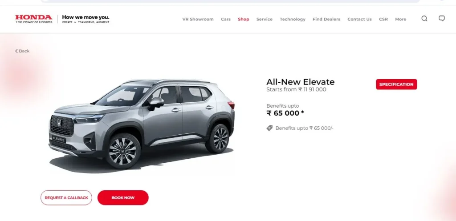Open the VR Showroom menu
The image size is (456, 221).
(x=198, y=19)
